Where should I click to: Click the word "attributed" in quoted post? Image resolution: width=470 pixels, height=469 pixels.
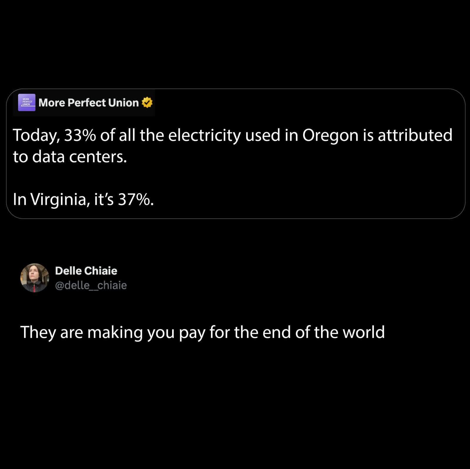point(415,135)
